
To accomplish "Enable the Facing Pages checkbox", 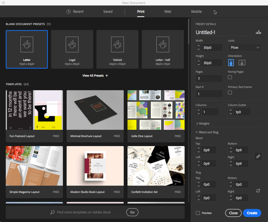I will click(230, 77).
